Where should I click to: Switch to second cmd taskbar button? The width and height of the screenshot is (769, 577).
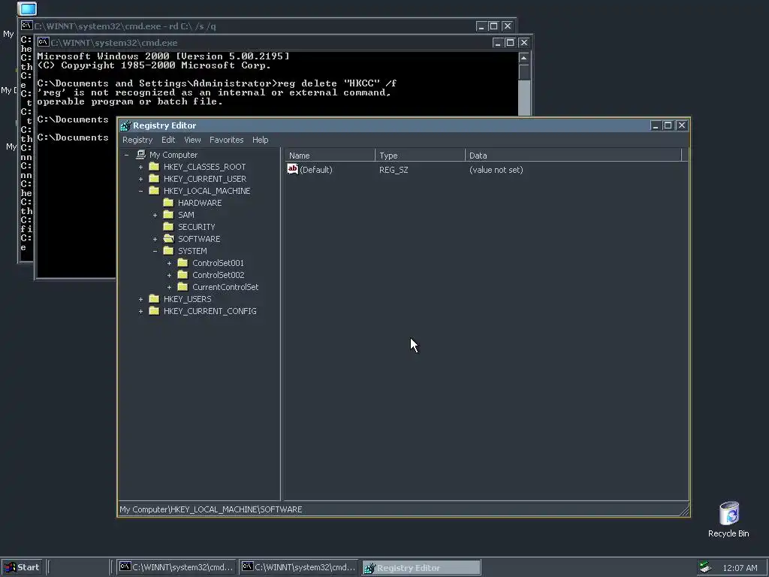(299, 567)
